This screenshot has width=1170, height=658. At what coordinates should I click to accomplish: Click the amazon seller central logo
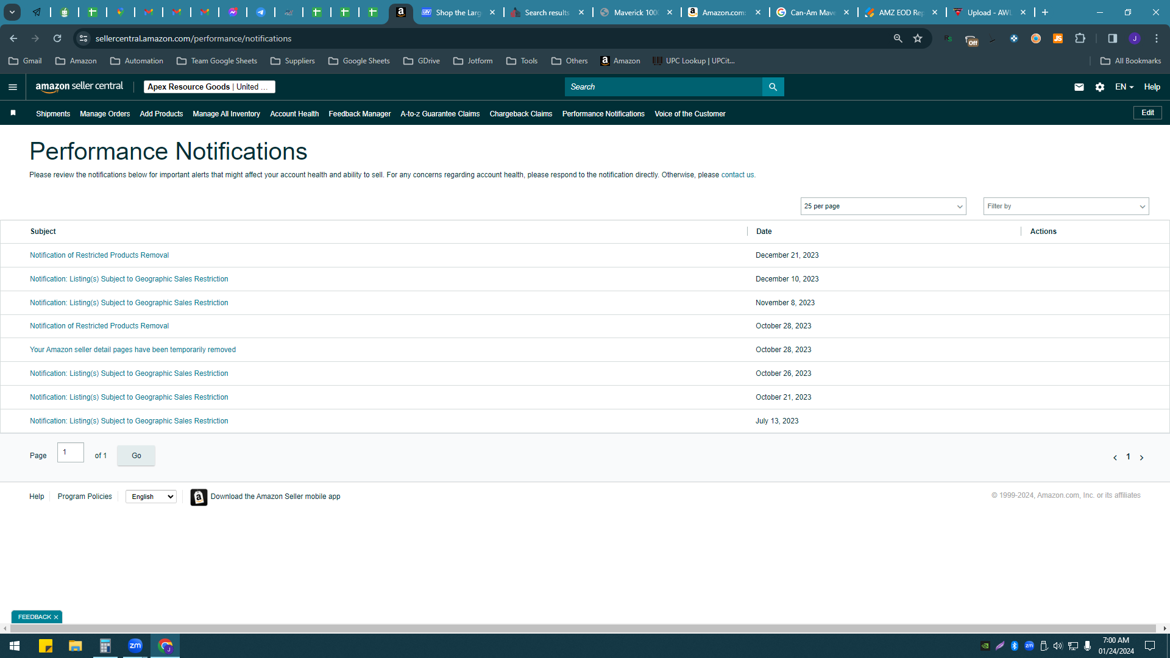pos(79,87)
